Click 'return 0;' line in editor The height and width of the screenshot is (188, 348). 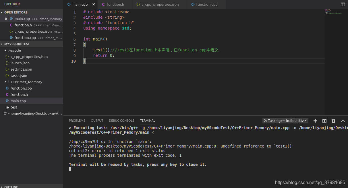104,55
